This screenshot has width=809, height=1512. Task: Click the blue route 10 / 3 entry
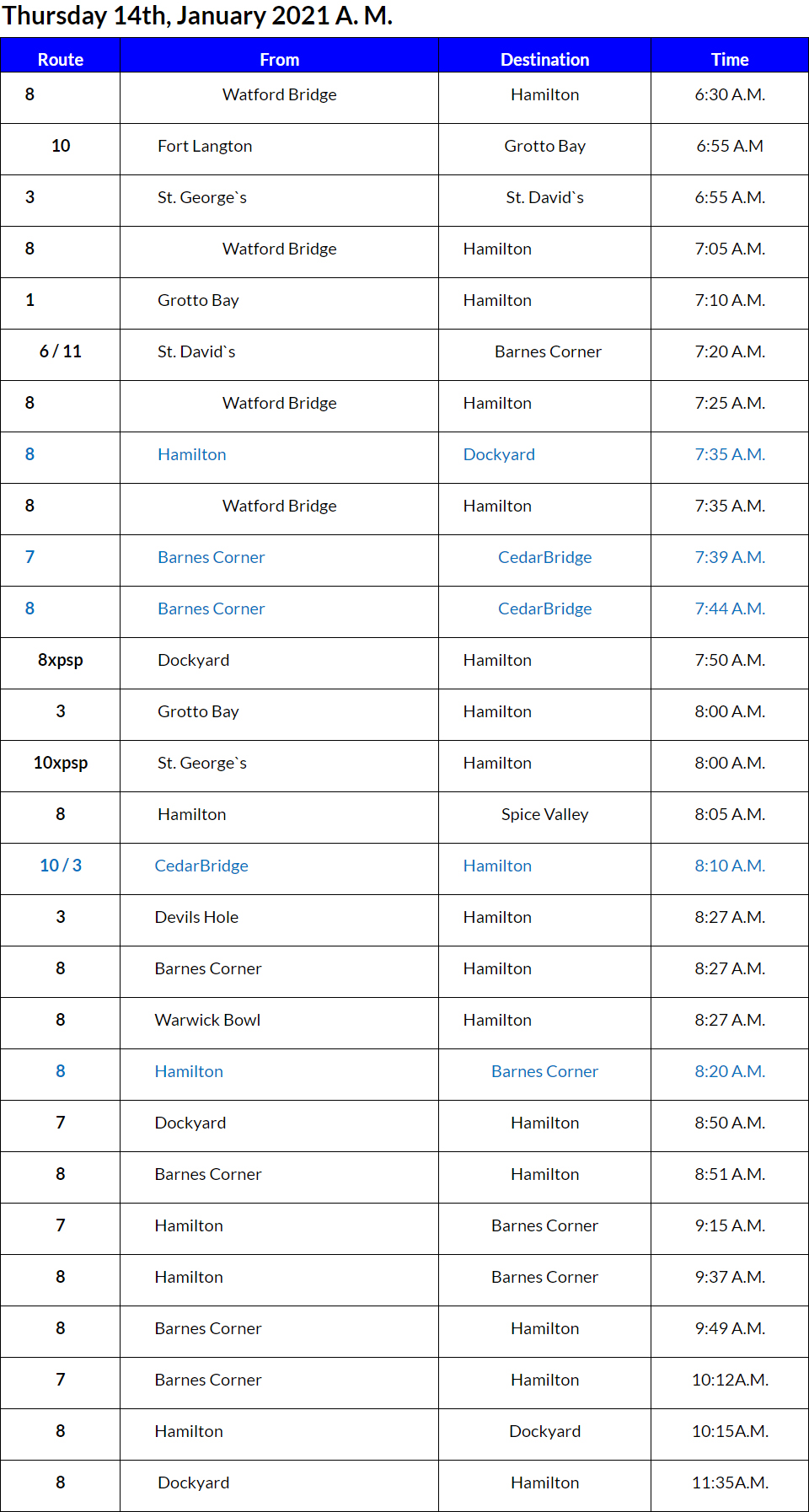(61, 866)
